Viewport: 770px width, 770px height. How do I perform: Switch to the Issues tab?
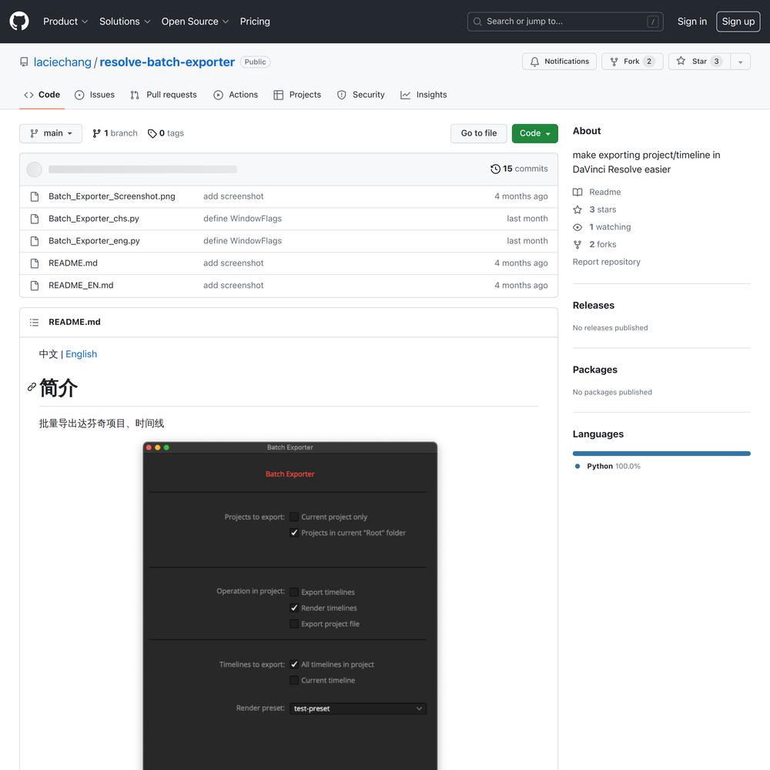[94, 95]
